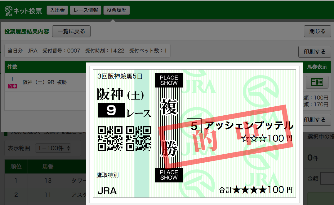Viewport: 334px width, 205px height.
Task: Click the 受付番号：0007 text
Action: click(x=61, y=51)
